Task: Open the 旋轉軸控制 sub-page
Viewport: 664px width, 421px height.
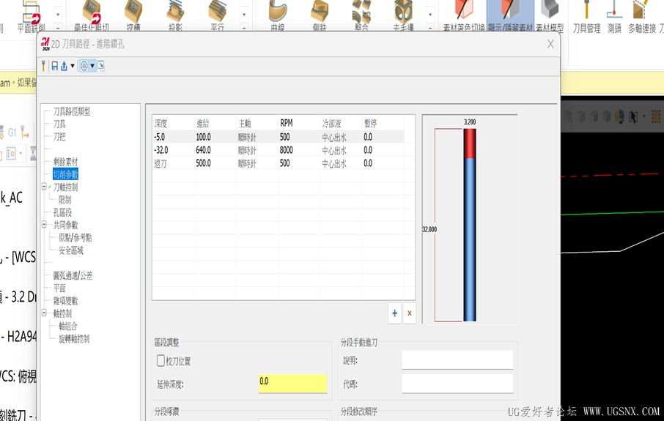Action: pos(74,338)
